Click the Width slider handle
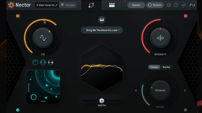 pos(102,101)
